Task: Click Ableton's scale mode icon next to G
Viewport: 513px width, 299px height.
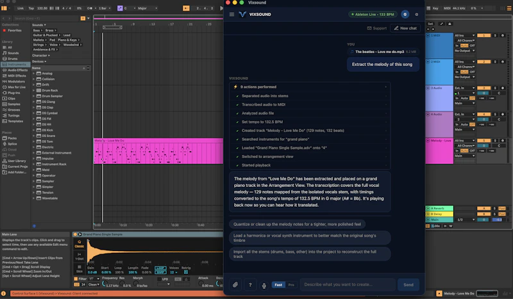Action: point(120,8)
